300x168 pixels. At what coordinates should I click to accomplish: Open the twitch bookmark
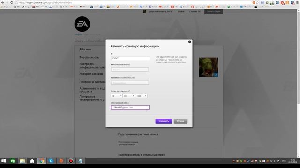pos(153,7)
